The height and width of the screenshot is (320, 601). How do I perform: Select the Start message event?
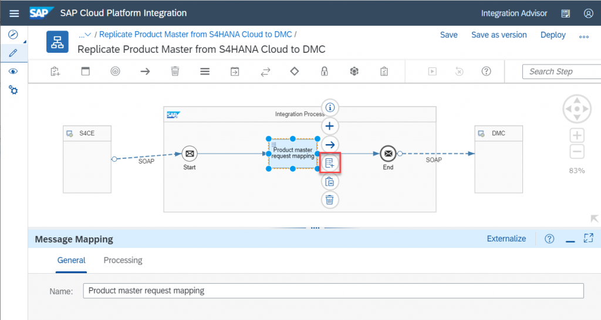coord(190,154)
